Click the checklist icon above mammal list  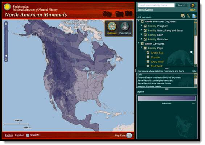tap(183, 16)
